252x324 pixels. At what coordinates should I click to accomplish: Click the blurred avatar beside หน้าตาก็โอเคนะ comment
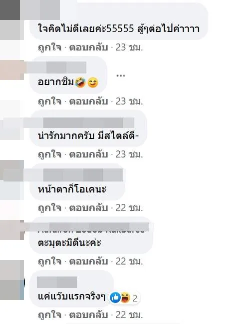[12, 180]
